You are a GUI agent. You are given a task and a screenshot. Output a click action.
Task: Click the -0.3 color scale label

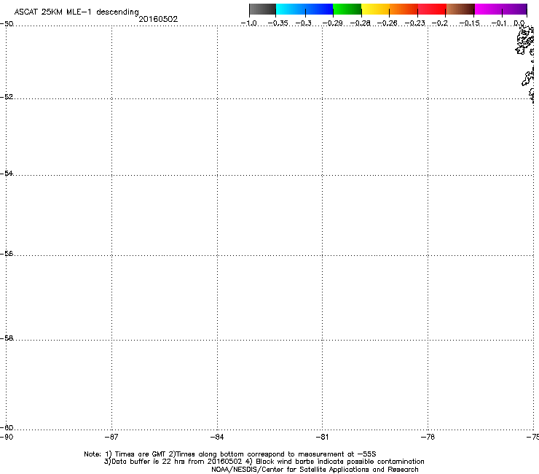coord(304,23)
